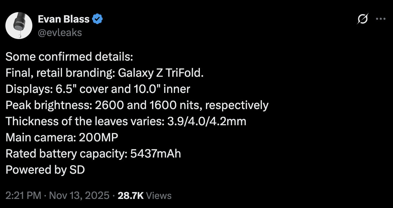
Task: Click the '5437mAh' battery value
Action: (155, 154)
